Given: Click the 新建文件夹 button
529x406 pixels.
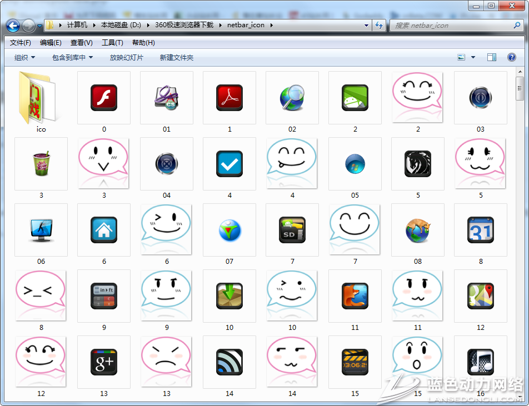Looking at the screenshot, I should point(176,57).
